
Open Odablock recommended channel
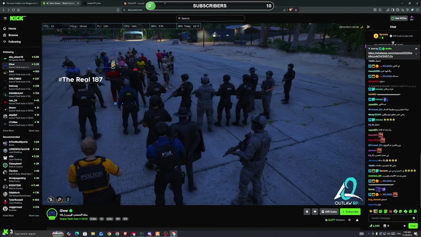click(21, 194)
